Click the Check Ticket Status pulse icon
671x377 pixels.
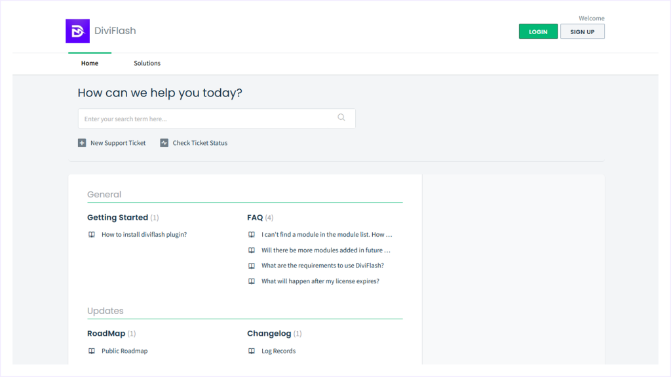click(164, 143)
